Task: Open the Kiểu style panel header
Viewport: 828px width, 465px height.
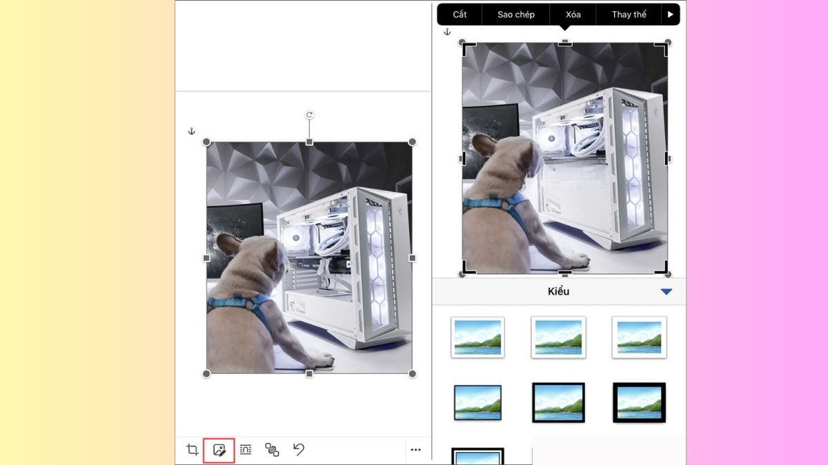Action: pyautogui.click(x=558, y=291)
